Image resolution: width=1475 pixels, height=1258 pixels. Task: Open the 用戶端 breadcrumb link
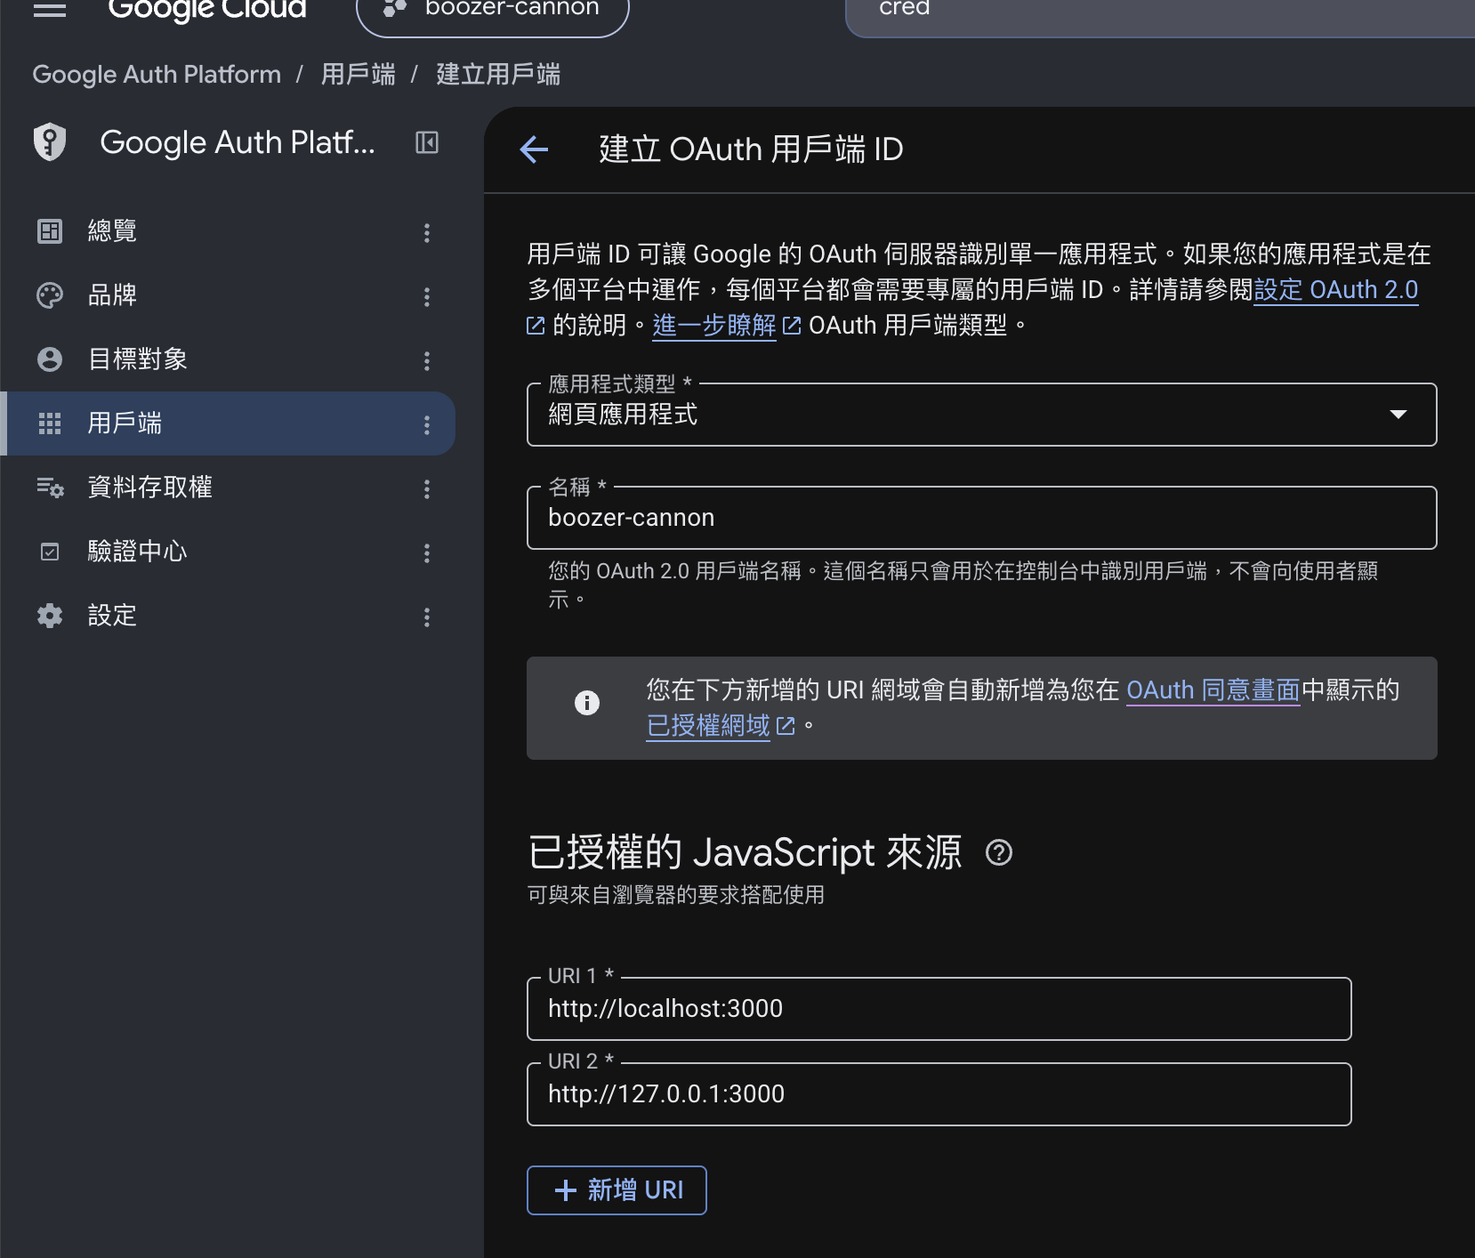pos(358,74)
